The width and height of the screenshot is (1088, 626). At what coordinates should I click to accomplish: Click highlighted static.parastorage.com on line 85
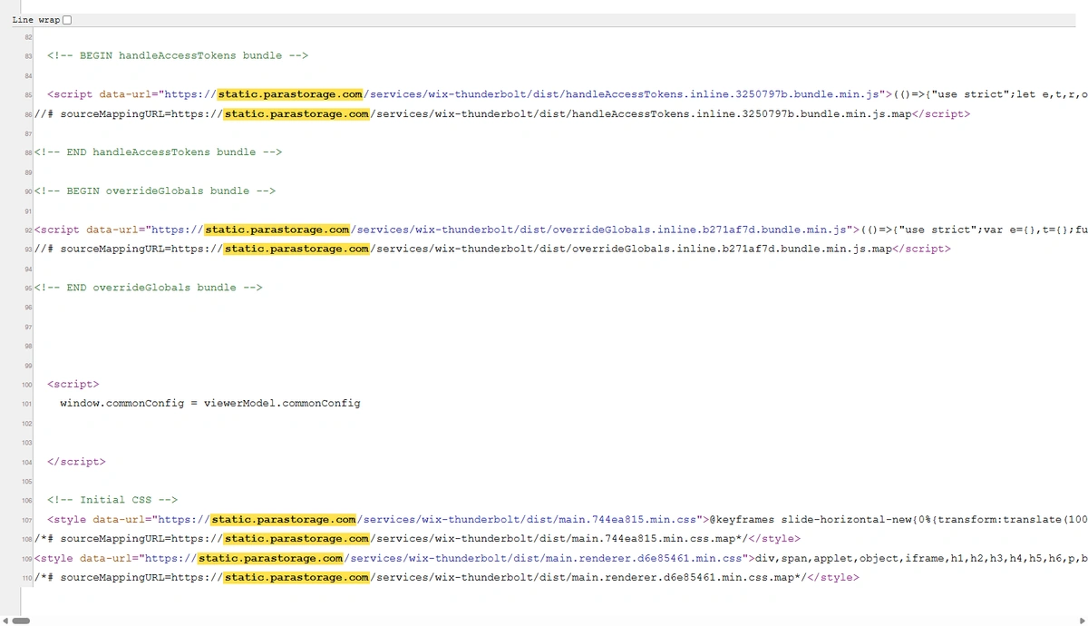tap(290, 94)
